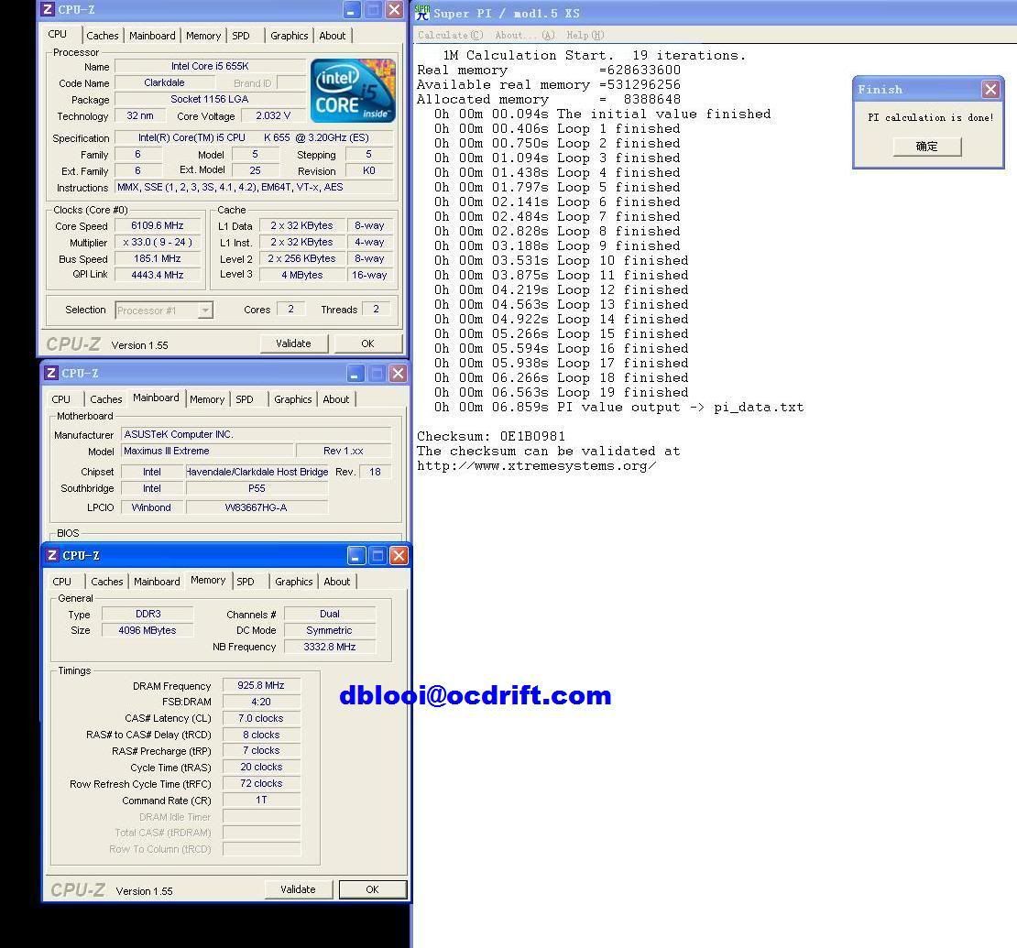Open the Help menu in Super PI
The image size is (1017, 948).
point(585,36)
